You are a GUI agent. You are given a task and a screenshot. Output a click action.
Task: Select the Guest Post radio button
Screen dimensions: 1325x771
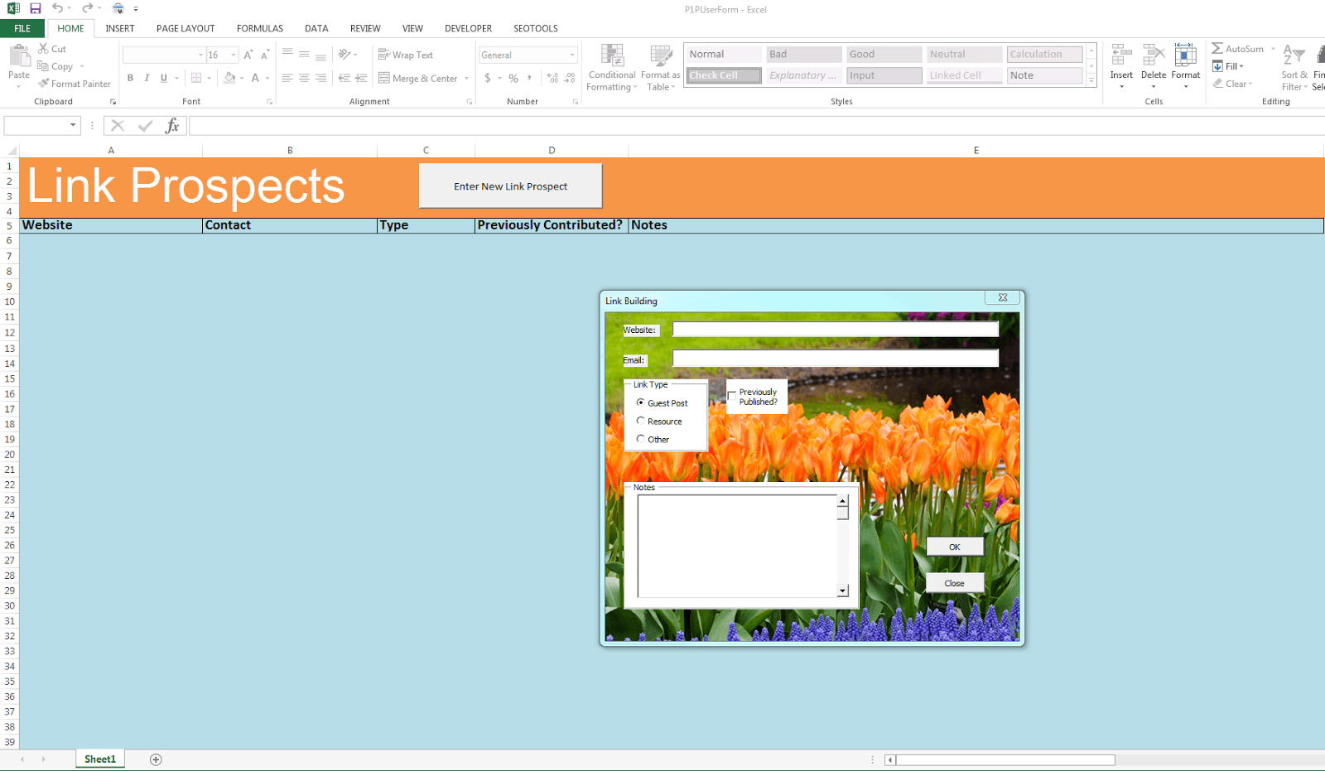tap(640, 402)
